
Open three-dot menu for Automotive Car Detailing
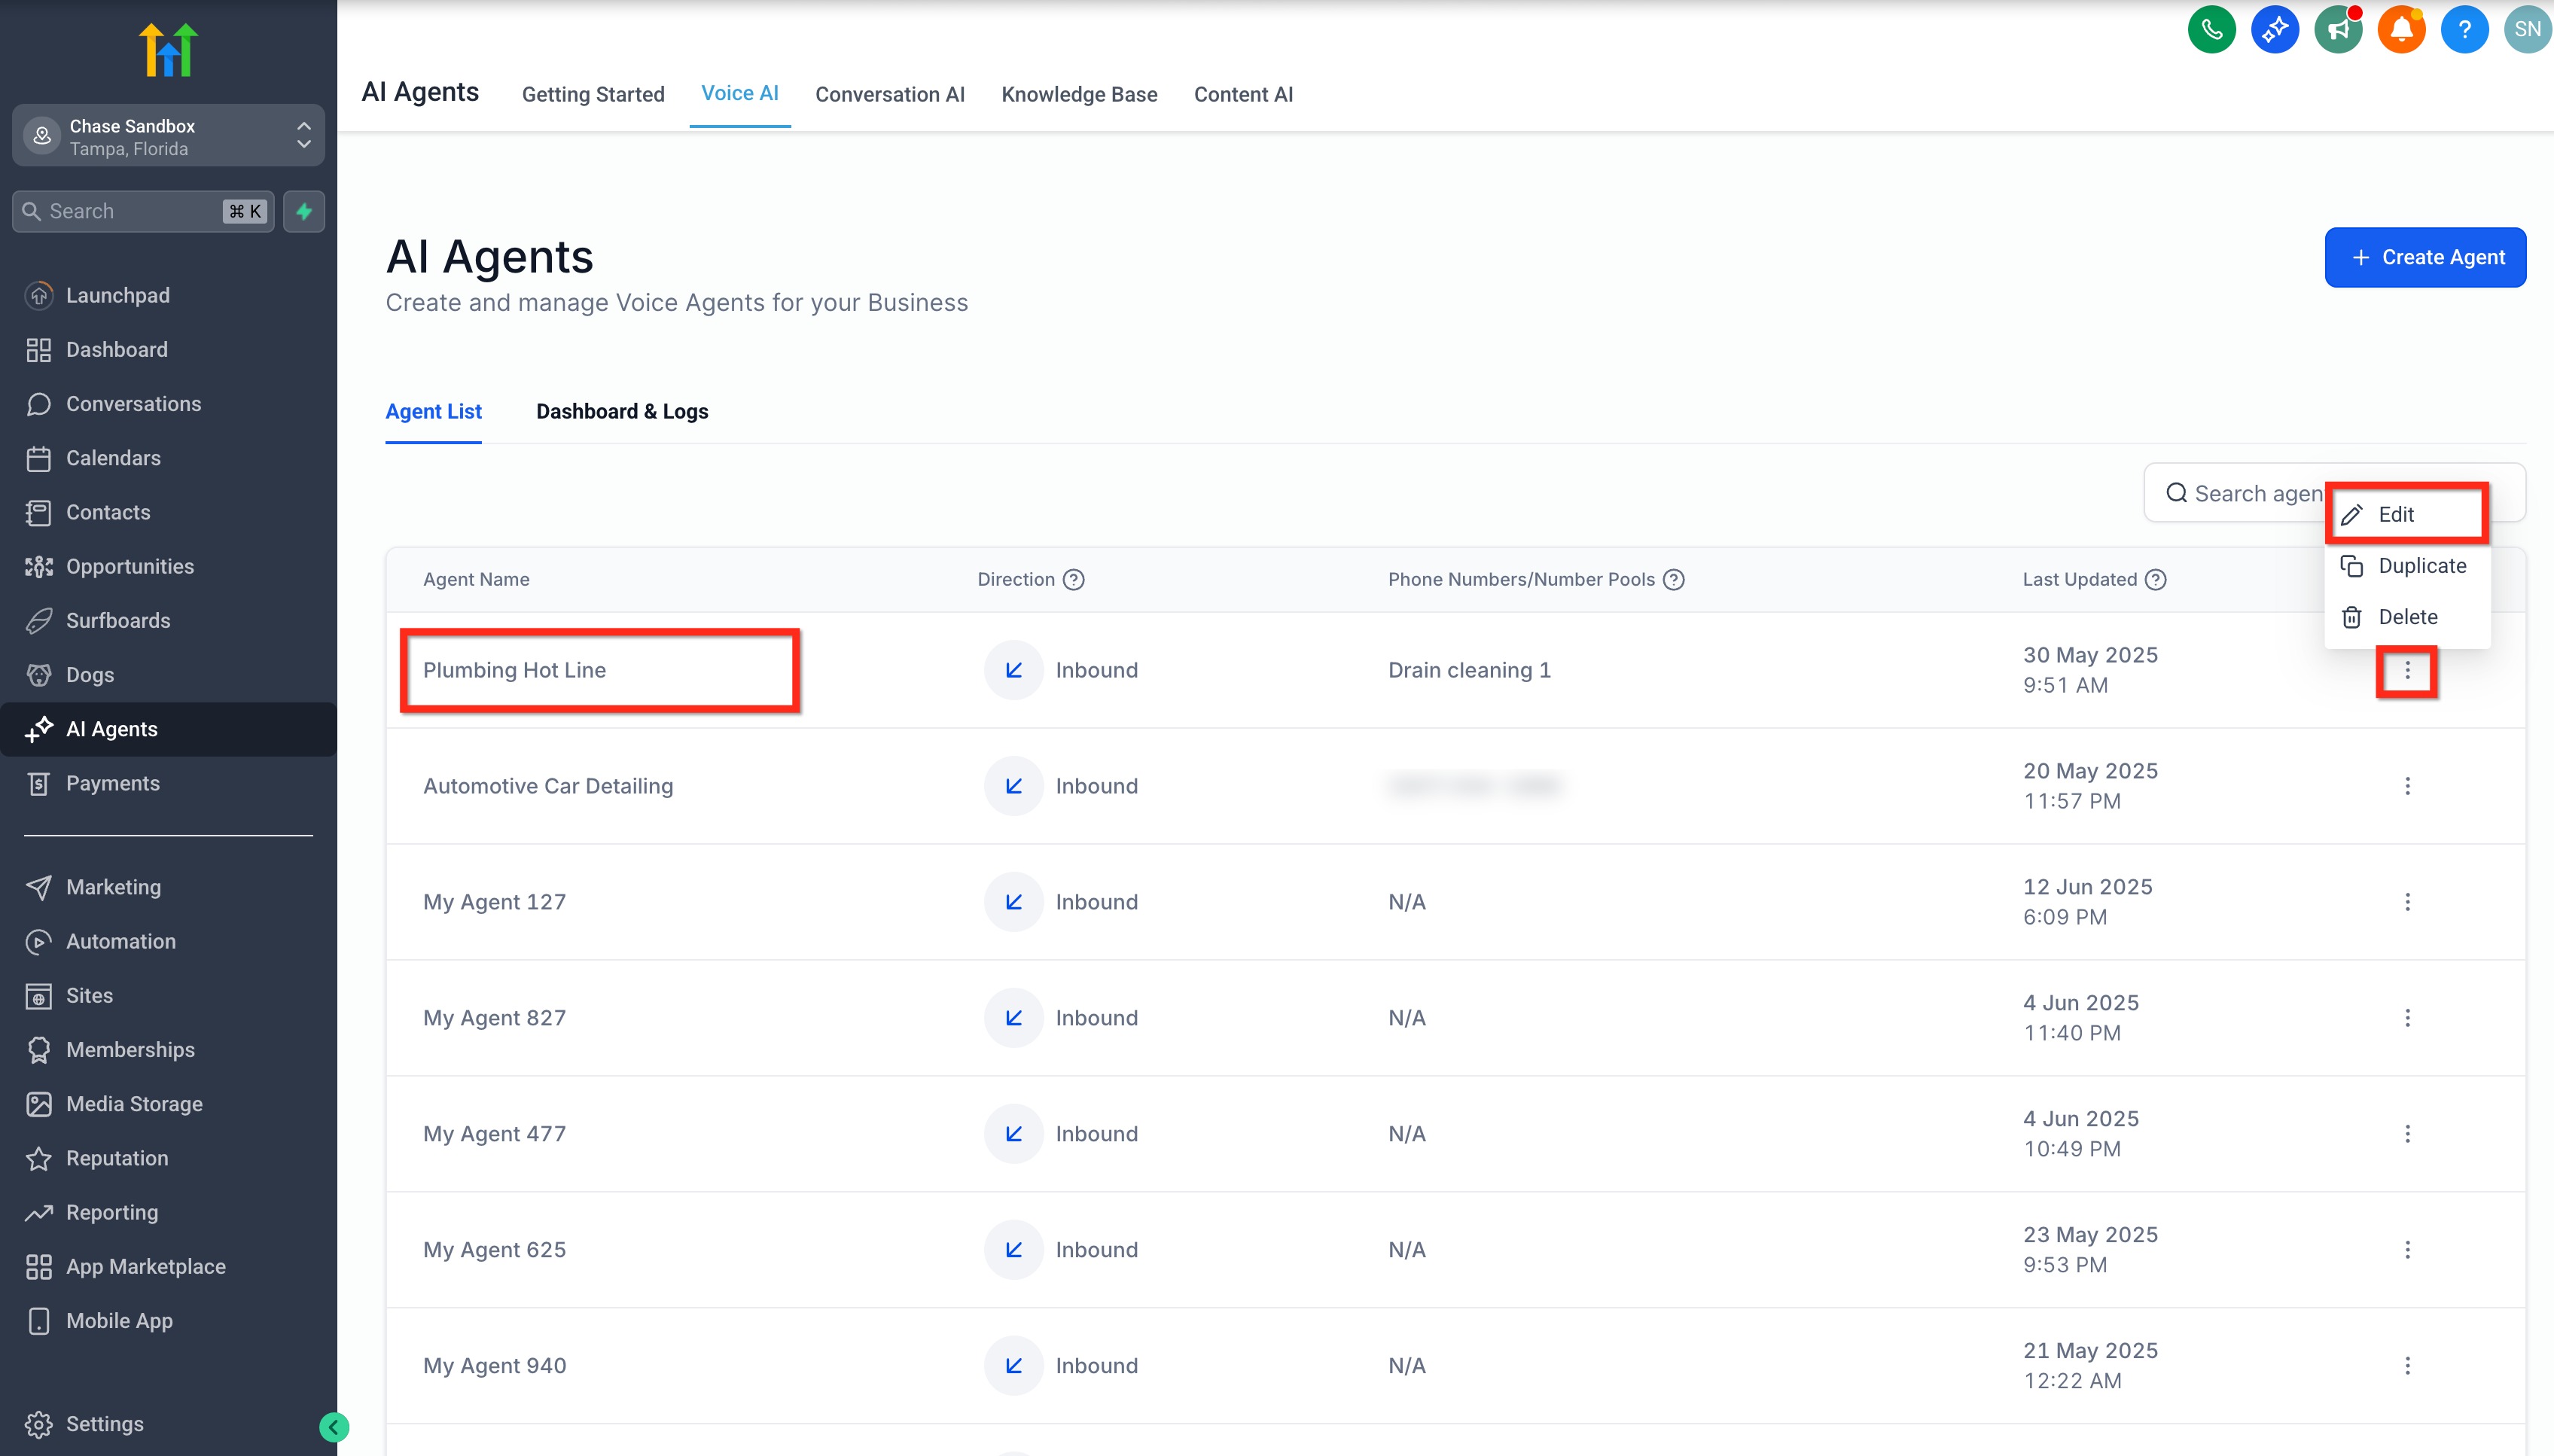[2407, 786]
